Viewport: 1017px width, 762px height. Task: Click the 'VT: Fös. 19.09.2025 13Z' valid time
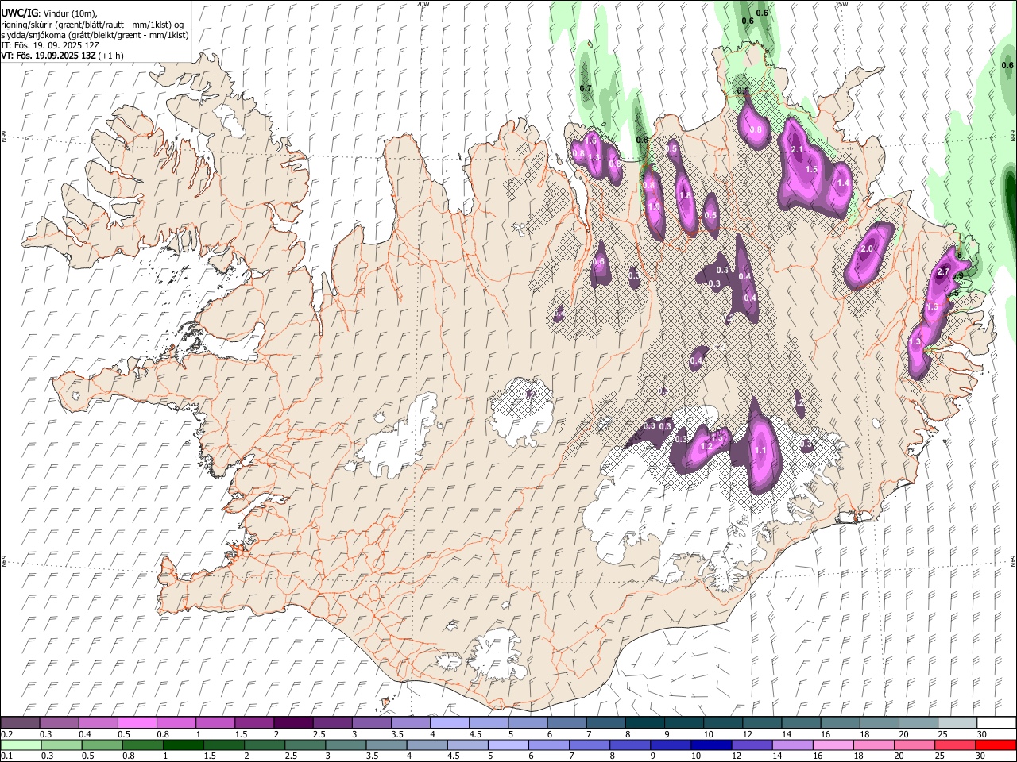[48, 56]
